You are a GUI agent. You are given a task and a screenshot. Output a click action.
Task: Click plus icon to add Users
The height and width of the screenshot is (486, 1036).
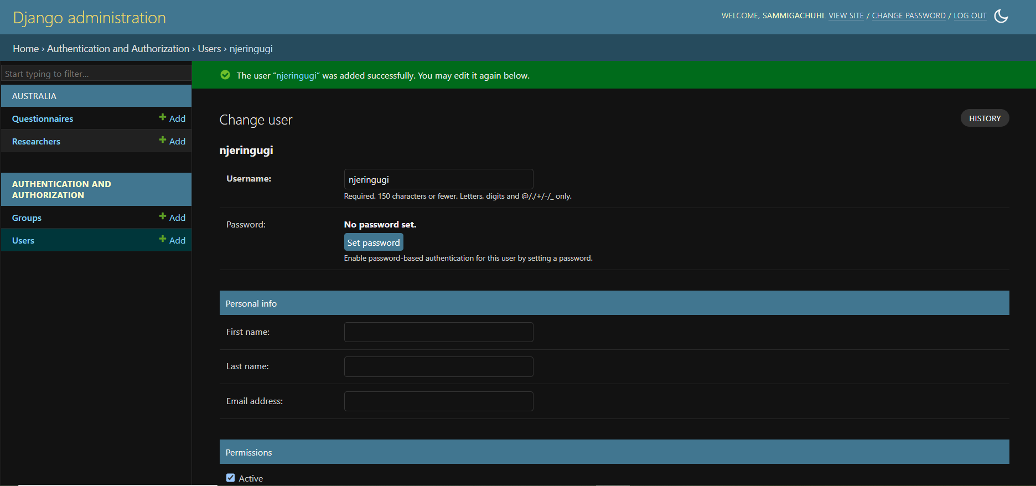click(163, 239)
